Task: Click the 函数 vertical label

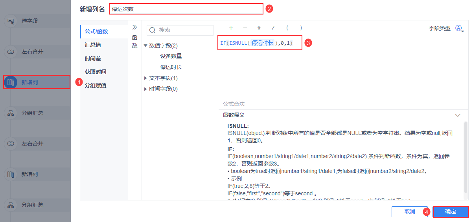Action: point(134,42)
